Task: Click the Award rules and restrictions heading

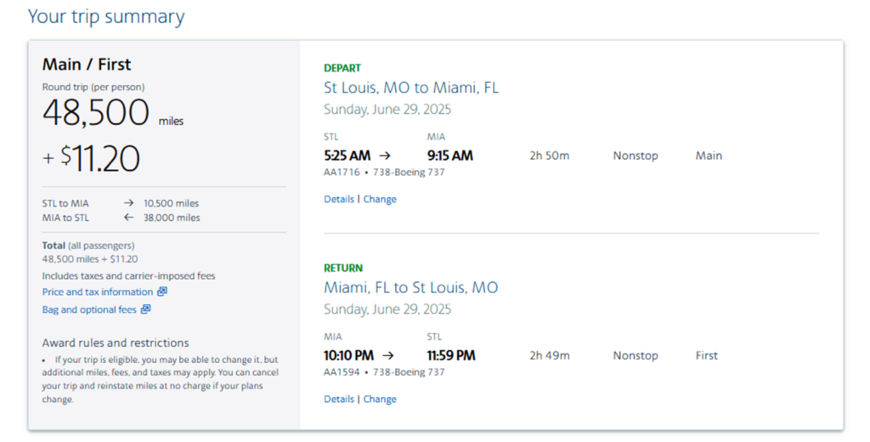Action: [x=116, y=343]
